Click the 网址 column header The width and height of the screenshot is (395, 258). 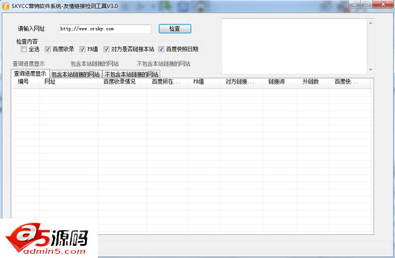click(x=69, y=82)
